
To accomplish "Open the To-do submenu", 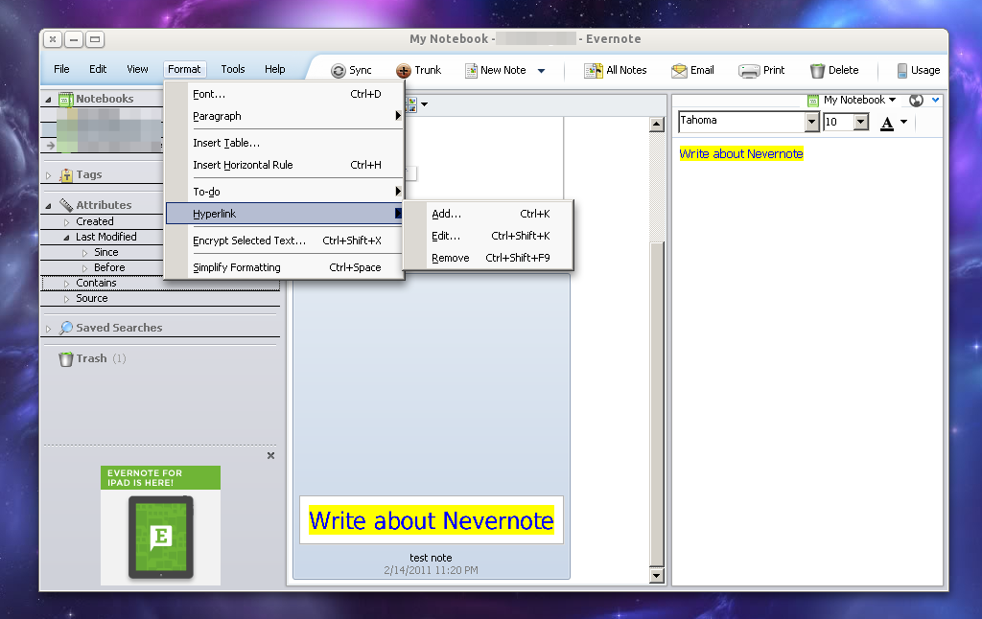I will (x=285, y=192).
